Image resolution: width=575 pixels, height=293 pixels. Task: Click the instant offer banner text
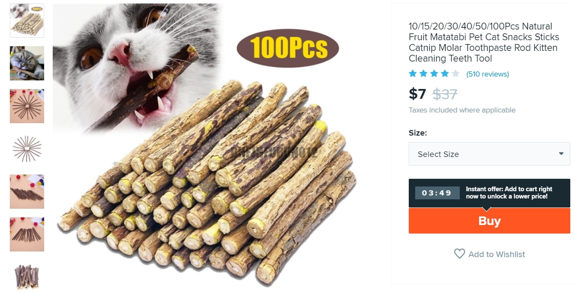click(x=509, y=193)
